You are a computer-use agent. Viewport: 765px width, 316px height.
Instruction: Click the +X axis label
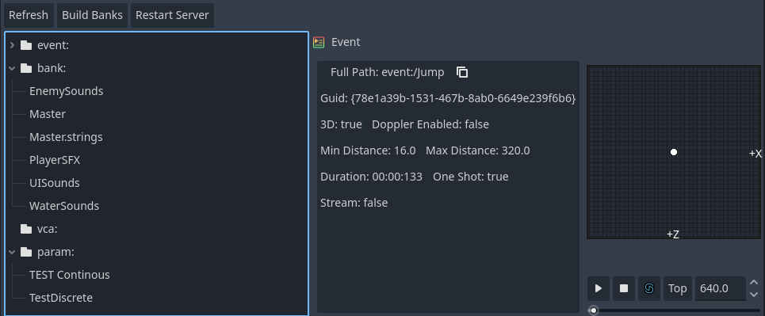pyautogui.click(x=755, y=154)
